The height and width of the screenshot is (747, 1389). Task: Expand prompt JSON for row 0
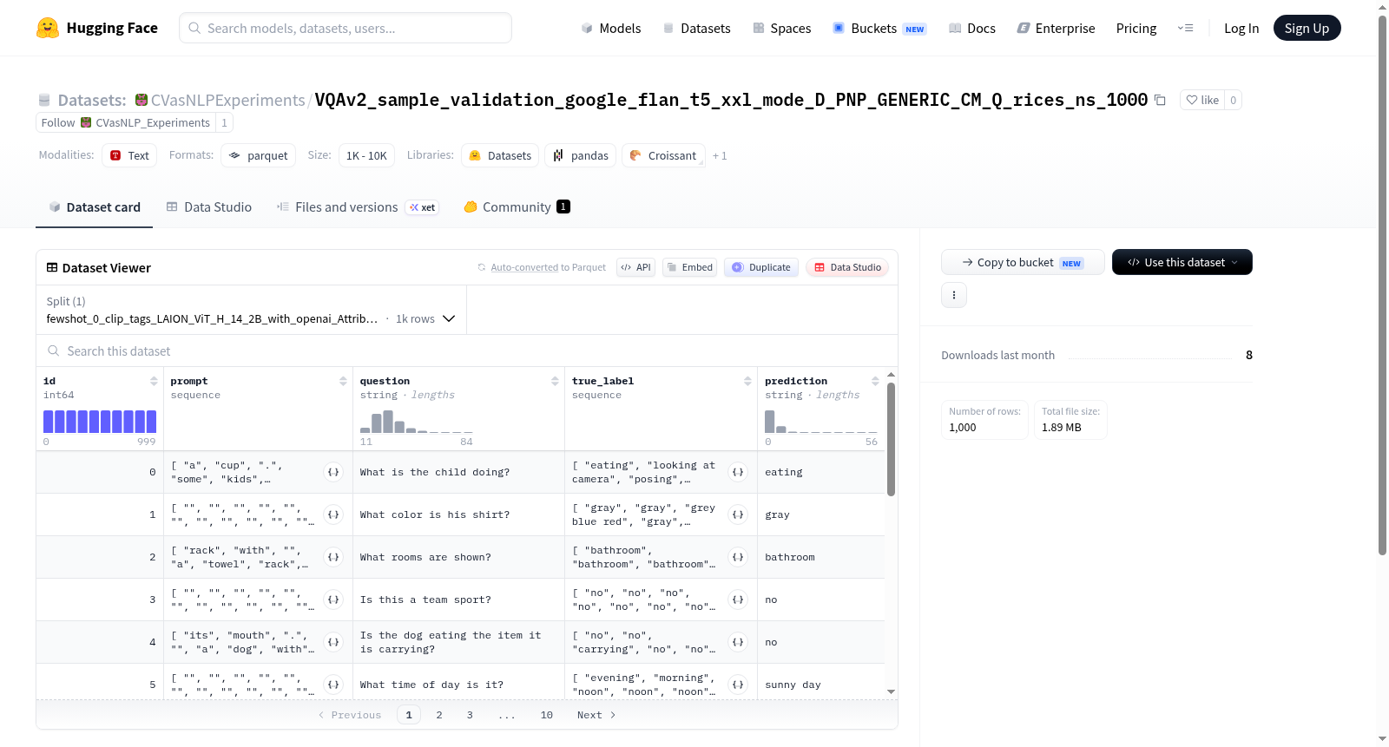click(x=333, y=472)
